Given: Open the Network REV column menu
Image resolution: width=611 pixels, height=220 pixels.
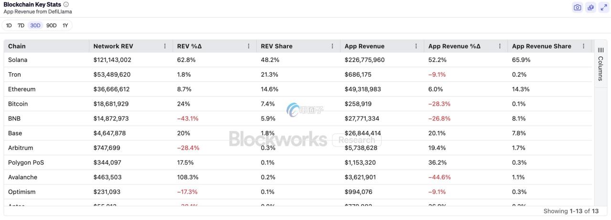Looking at the screenshot, I should click(x=165, y=46).
